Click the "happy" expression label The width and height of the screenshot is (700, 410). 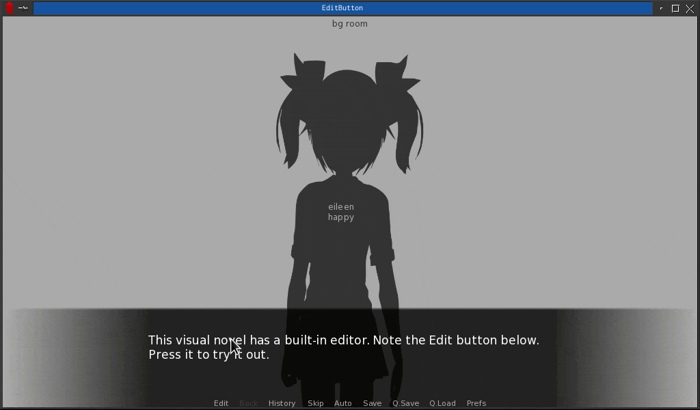coord(340,217)
